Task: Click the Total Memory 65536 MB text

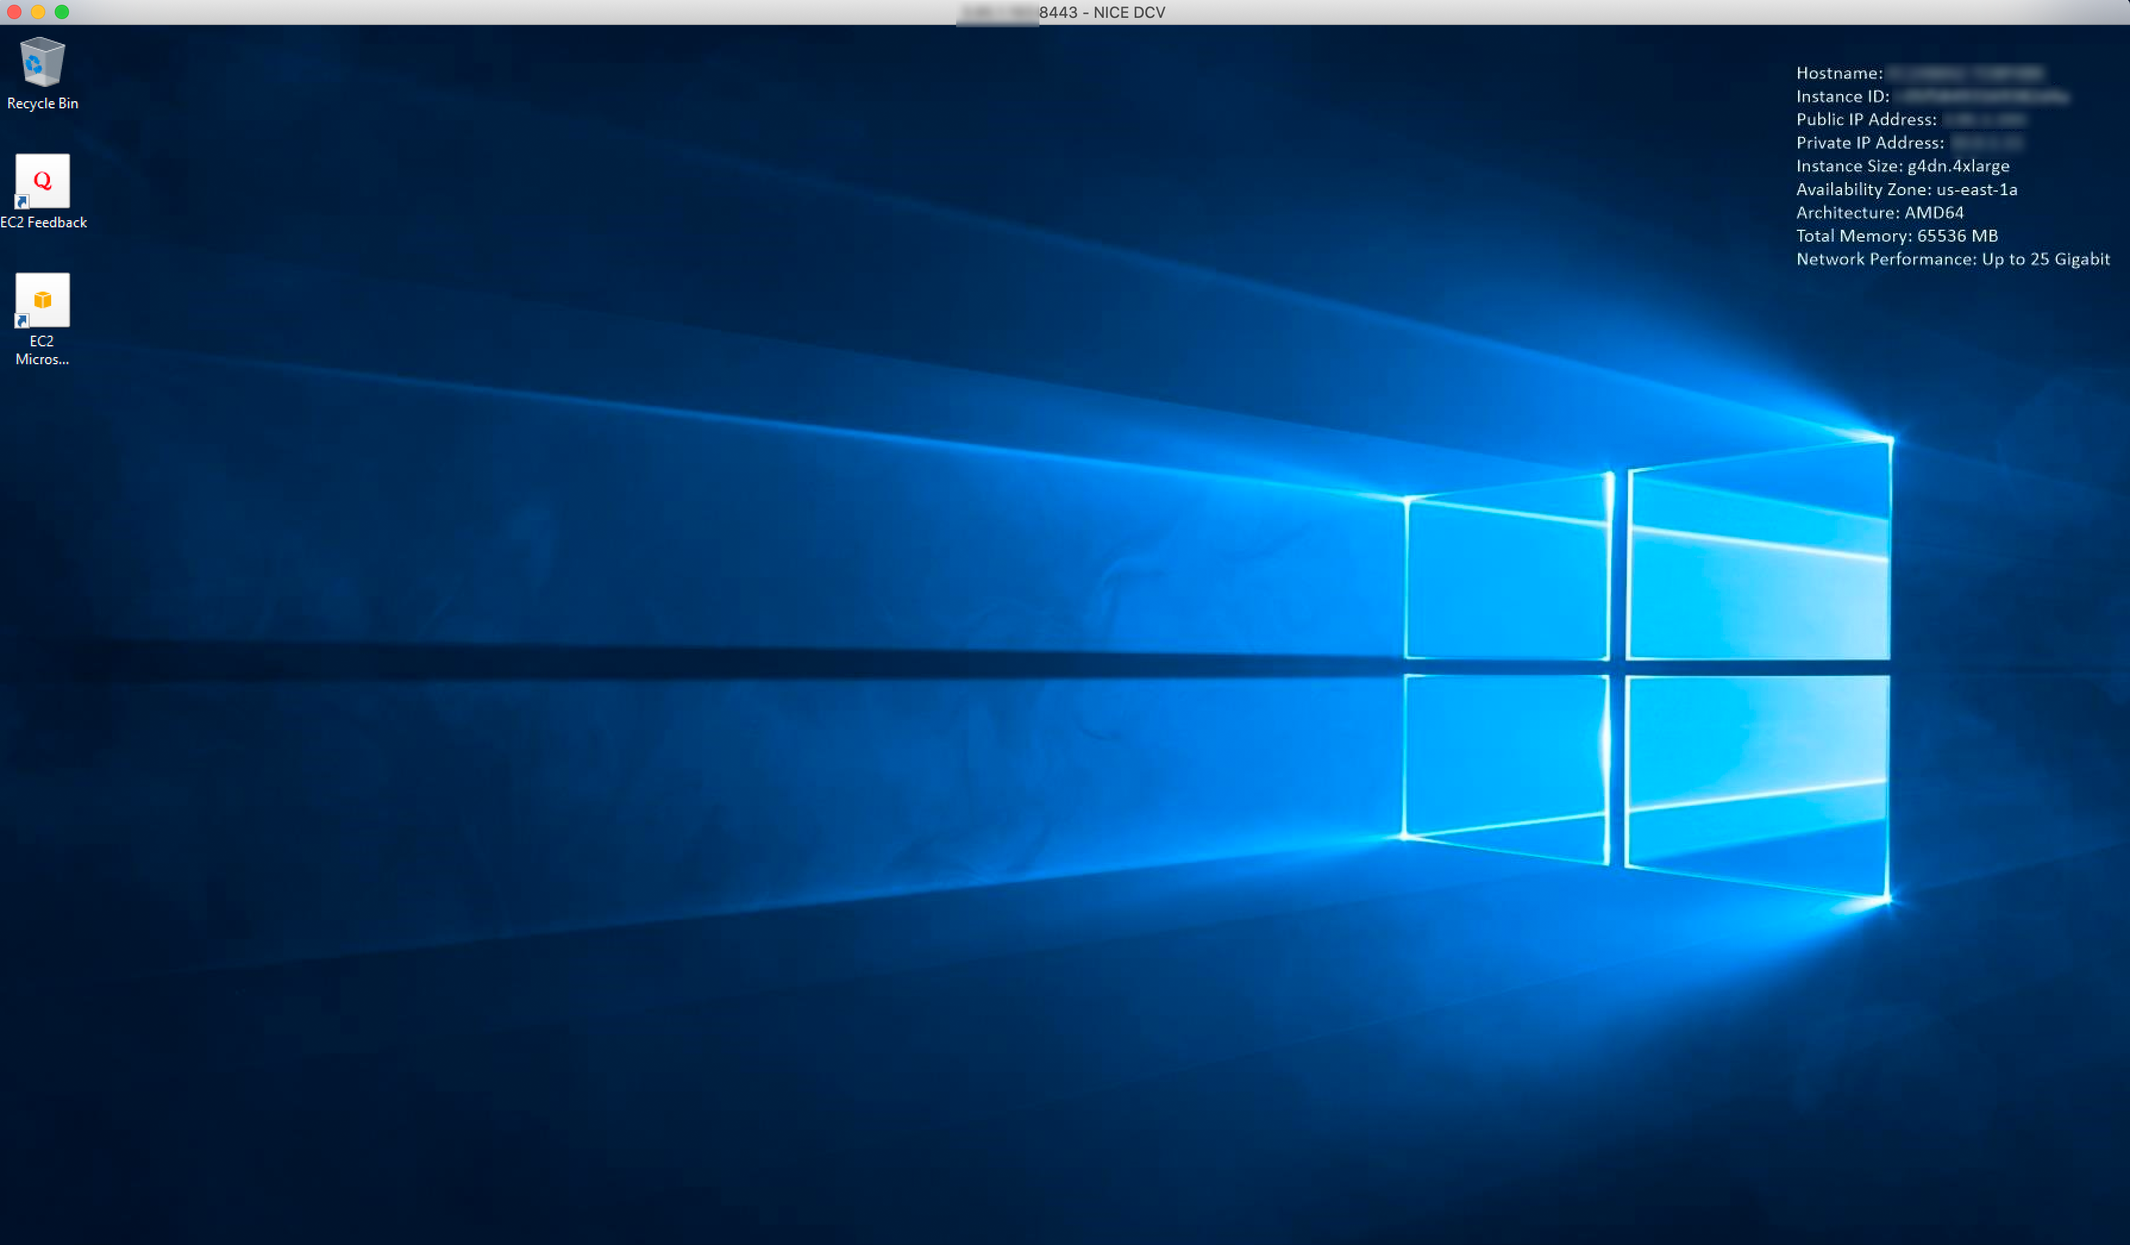Action: (x=1897, y=236)
